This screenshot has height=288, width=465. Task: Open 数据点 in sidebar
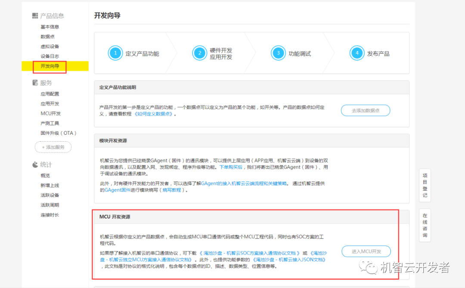(x=47, y=36)
